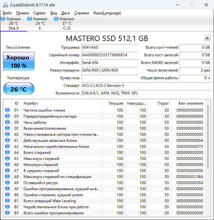Click status orb for attribute A8

click(x=7, y=176)
